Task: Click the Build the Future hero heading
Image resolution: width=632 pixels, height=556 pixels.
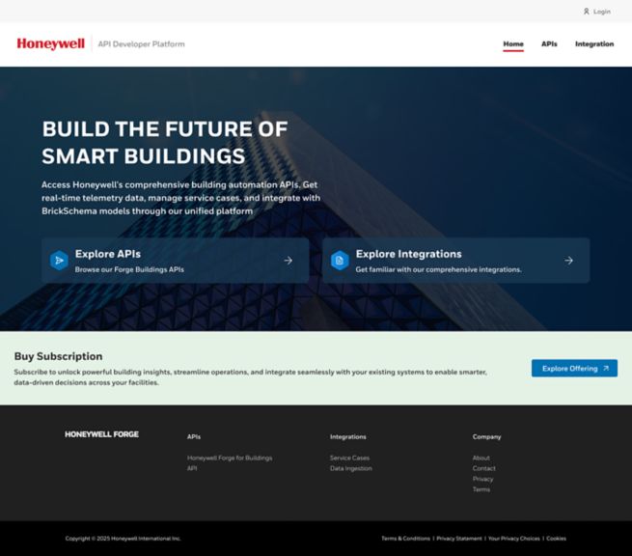Action: 165,142
